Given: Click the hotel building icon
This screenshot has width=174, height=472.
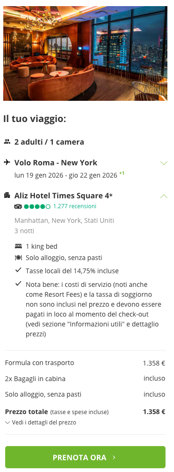Looking at the screenshot, I should (7, 195).
